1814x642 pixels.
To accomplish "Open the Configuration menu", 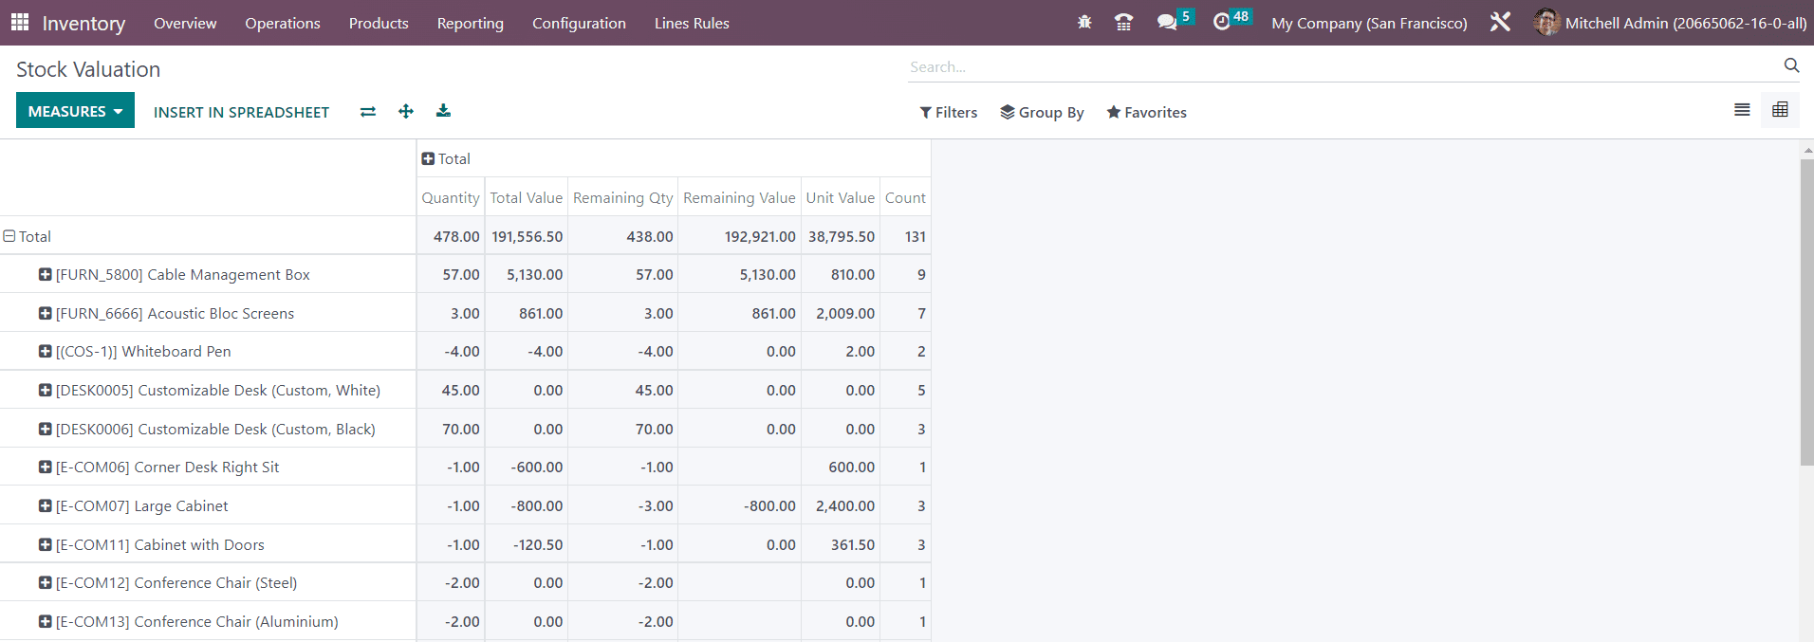I will point(579,23).
